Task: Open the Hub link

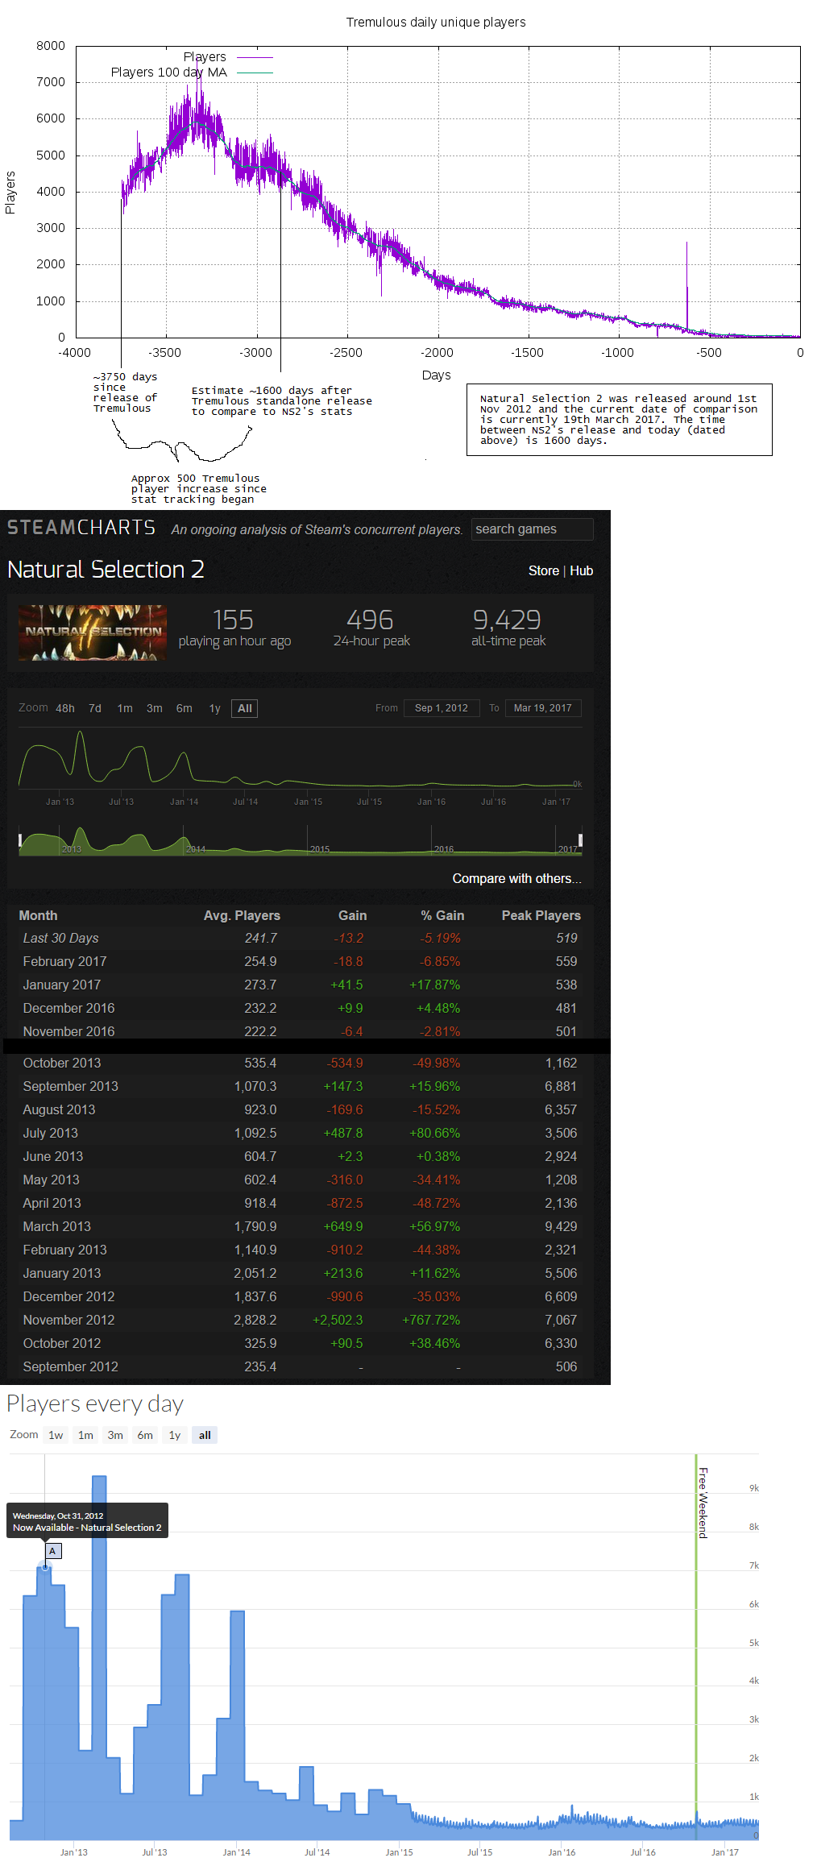Action: pos(581,570)
